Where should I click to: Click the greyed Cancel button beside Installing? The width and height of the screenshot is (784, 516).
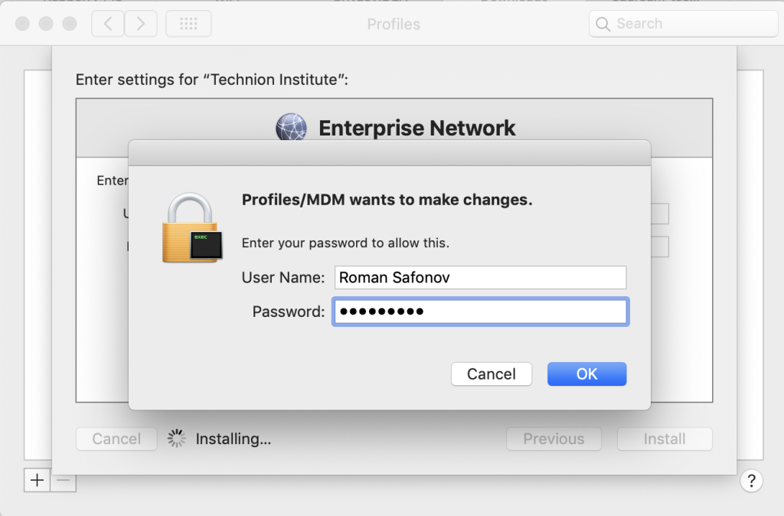click(x=116, y=439)
